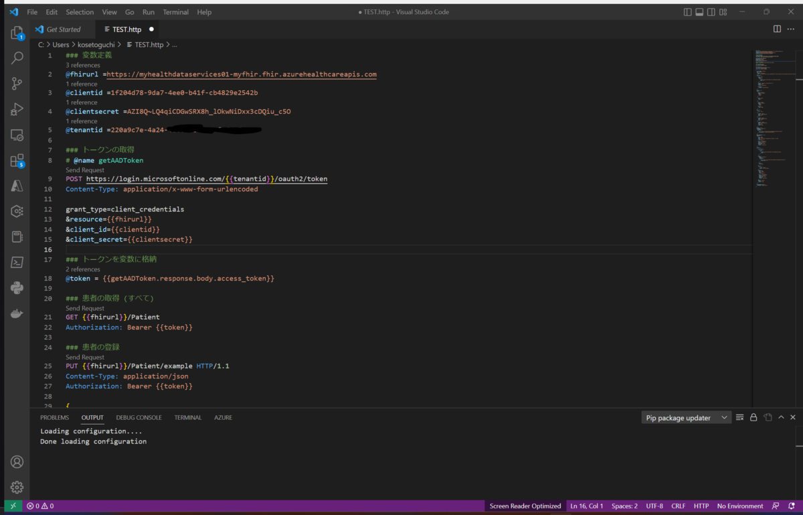This screenshot has height=515, width=803.
Task: Open notifications bell in status bar
Action: (x=792, y=506)
